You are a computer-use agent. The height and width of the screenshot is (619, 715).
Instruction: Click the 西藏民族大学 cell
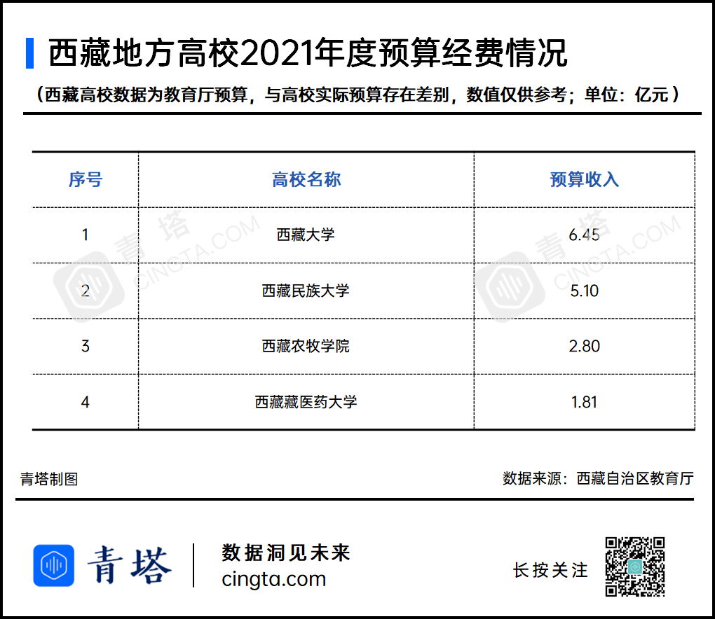(306, 291)
